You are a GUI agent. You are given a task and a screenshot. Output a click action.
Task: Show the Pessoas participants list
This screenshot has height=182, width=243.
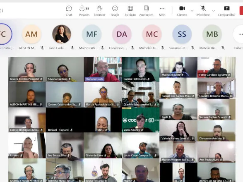pyautogui.click(x=84, y=11)
